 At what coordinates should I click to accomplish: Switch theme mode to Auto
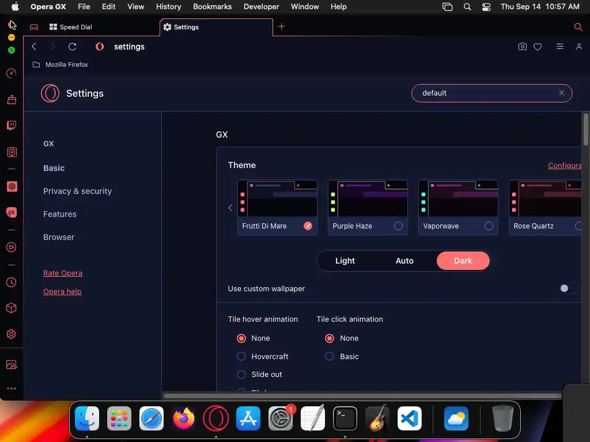(404, 261)
